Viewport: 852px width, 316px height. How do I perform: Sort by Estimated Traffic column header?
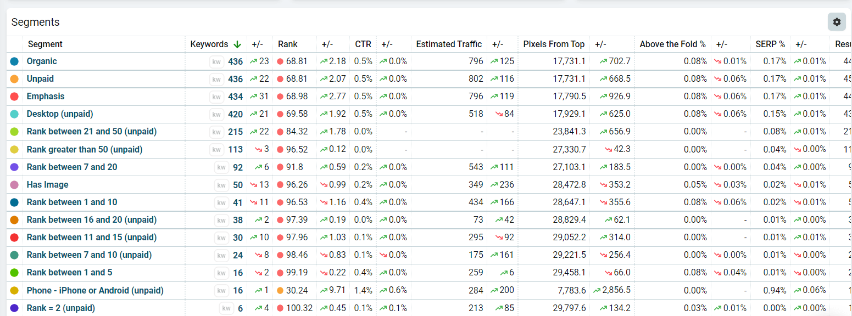click(x=449, y=44)
